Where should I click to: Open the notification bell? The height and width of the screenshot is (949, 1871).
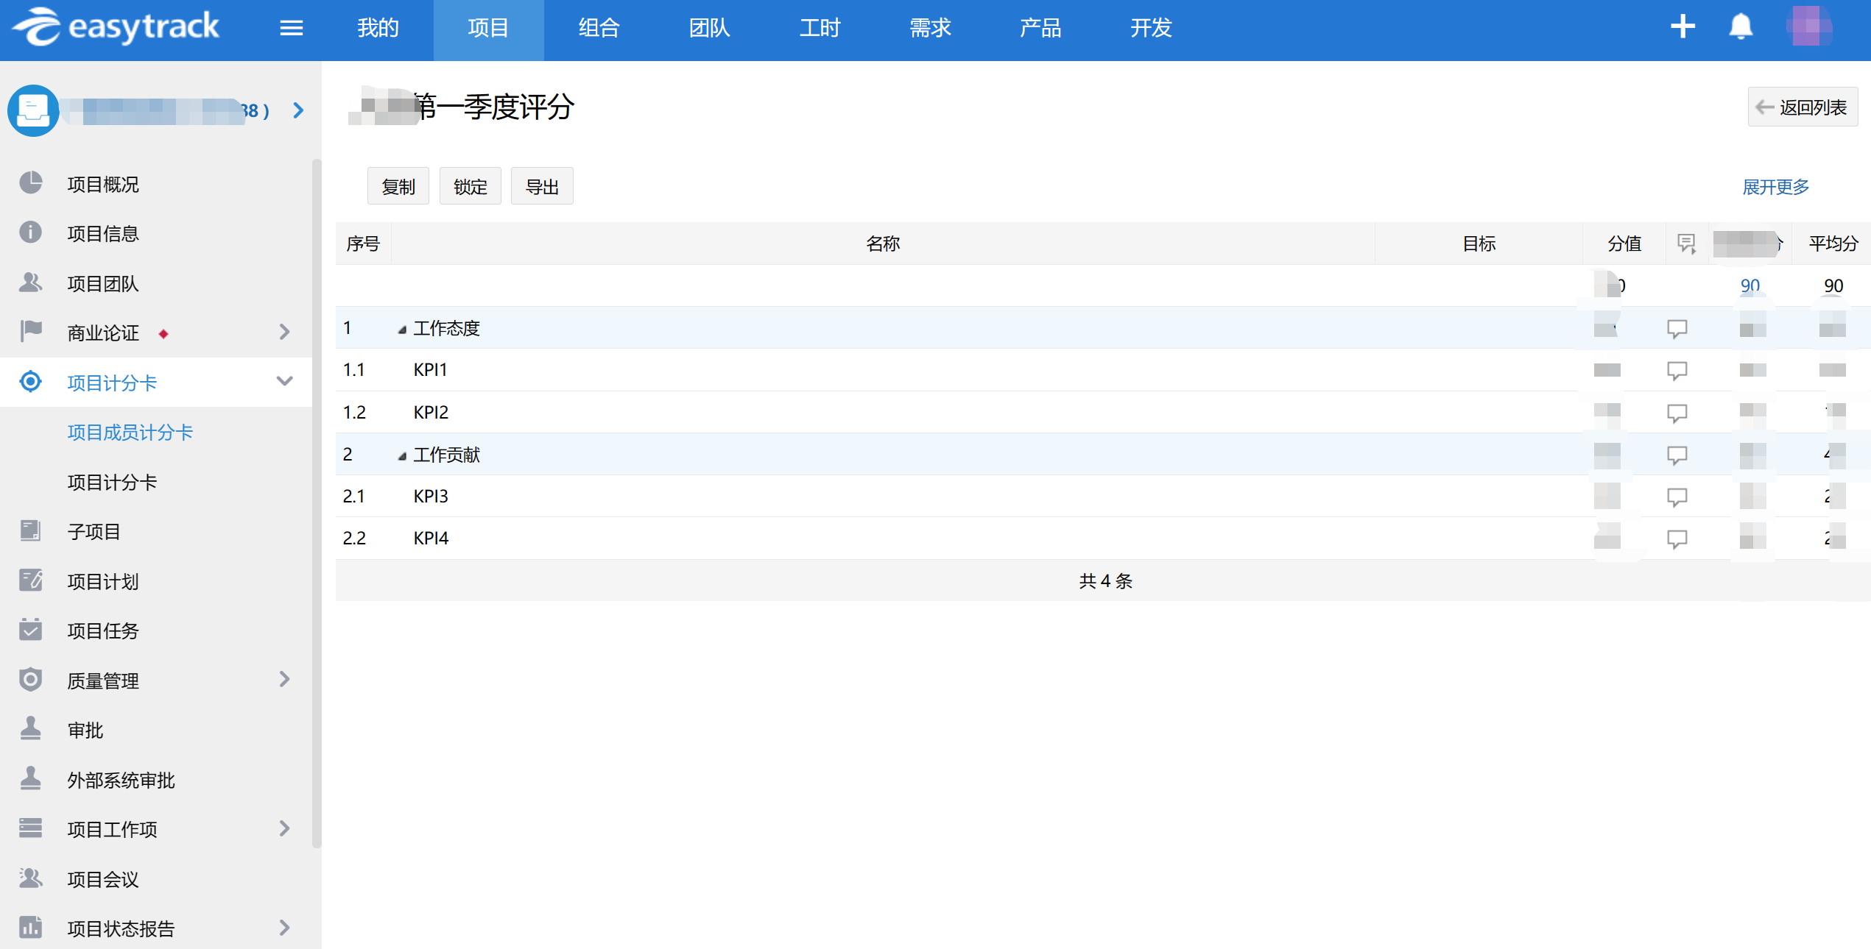1741,27
